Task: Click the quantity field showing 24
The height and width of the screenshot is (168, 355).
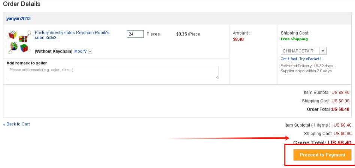Action: 135,34
